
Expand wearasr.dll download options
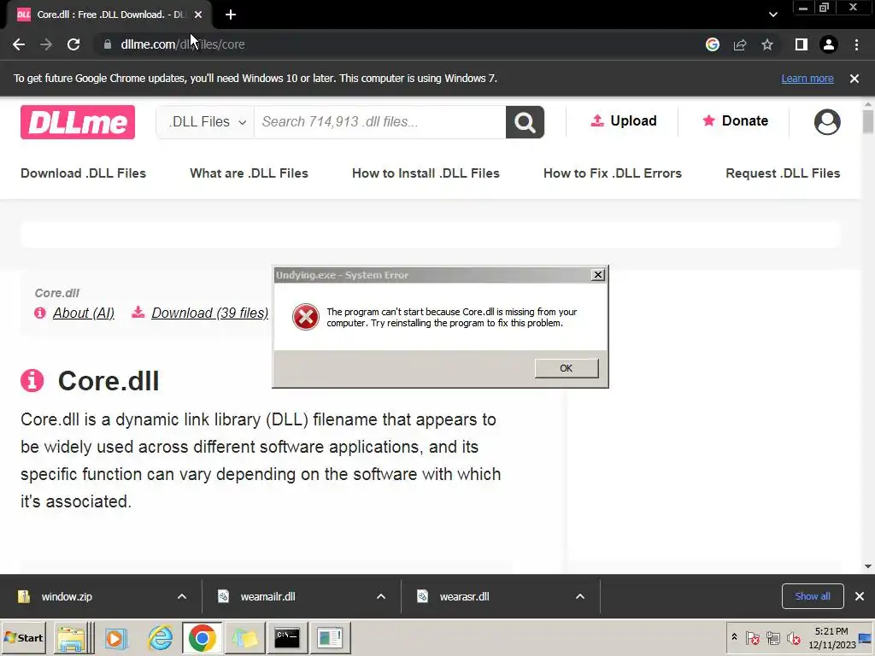click(x=580, y=596)
